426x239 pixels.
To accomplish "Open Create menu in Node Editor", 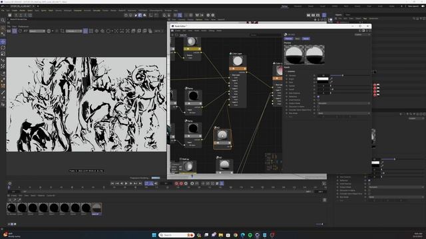I will click(178, 31).
